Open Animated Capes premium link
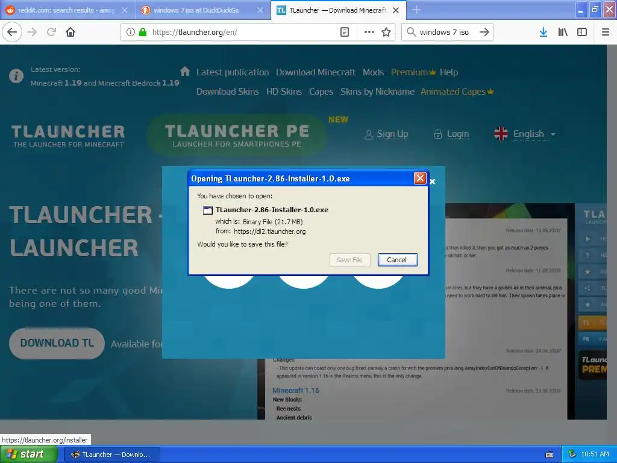Screen dimensions: 617x463 click(x=457, y=92)
